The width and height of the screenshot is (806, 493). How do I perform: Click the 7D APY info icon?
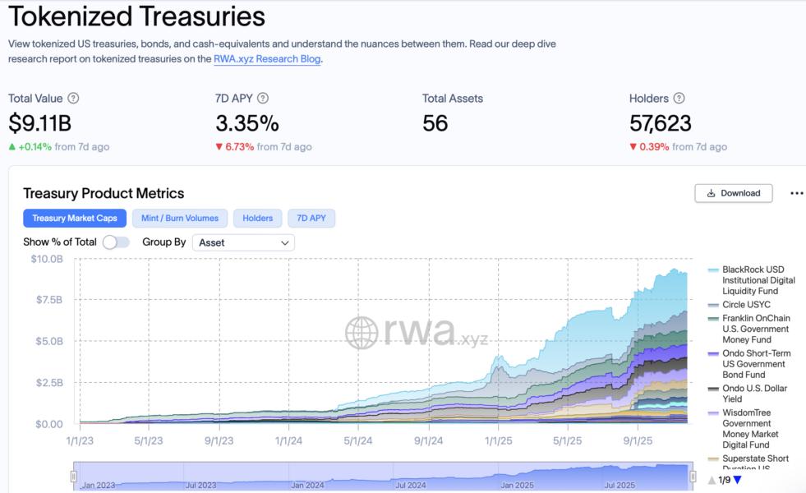[263, 99]
